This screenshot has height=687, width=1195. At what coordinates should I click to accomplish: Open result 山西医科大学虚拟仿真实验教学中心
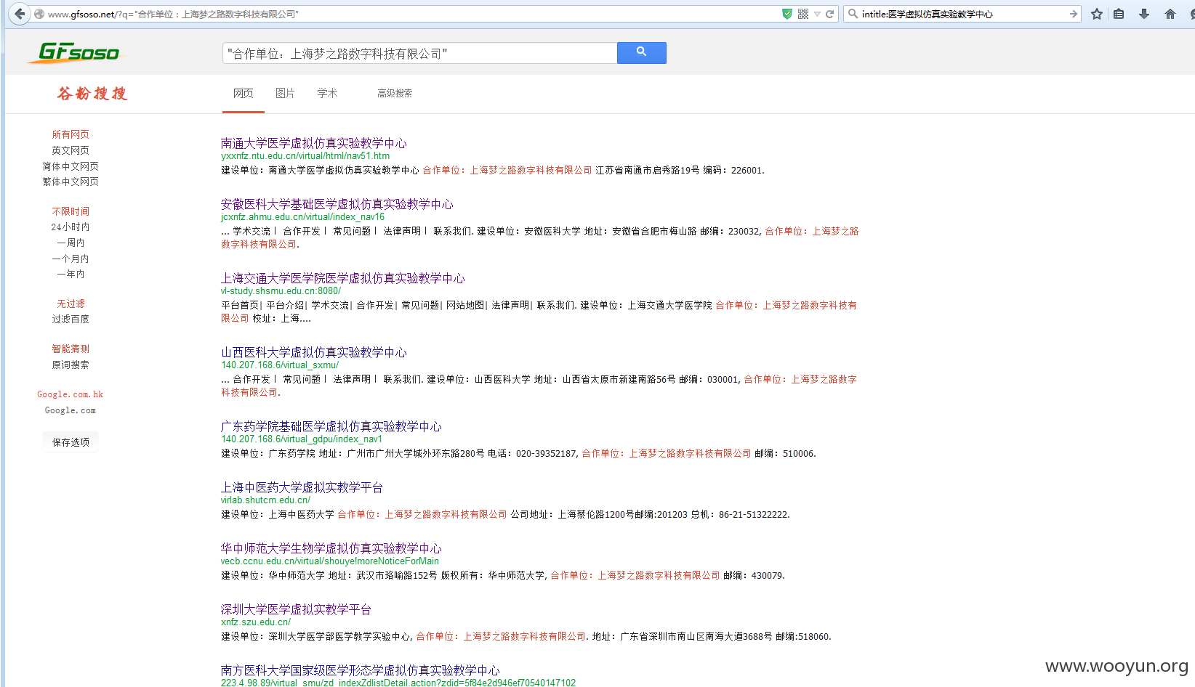(314, 352)
